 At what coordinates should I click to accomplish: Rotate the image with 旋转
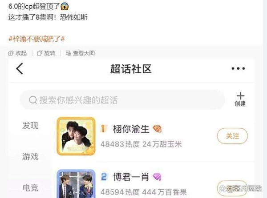point(46,53)
